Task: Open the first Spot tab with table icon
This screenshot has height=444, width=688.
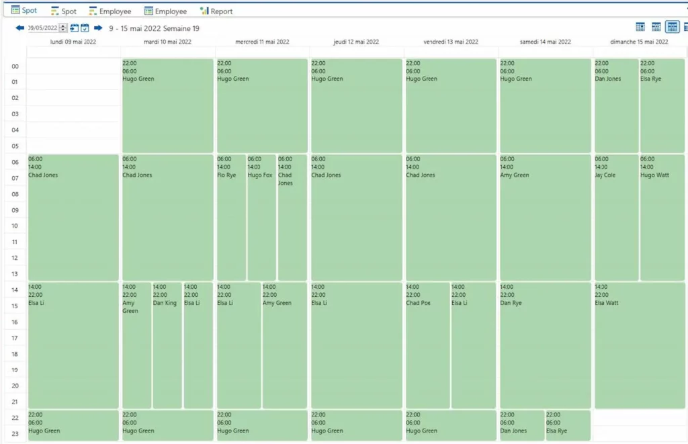Action: pos(24,11)
